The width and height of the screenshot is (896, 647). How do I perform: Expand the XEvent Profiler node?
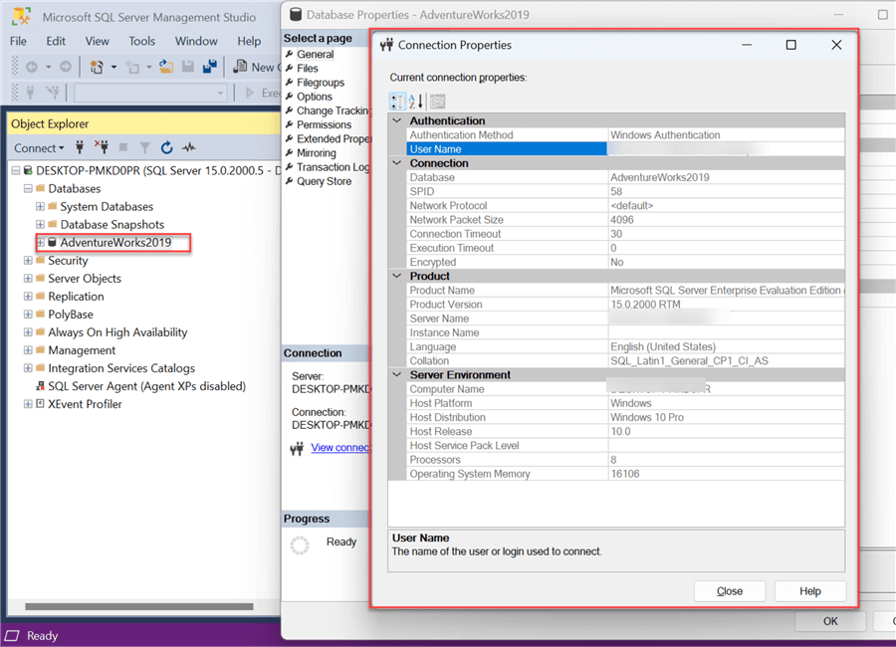click(x=28, y=404)
